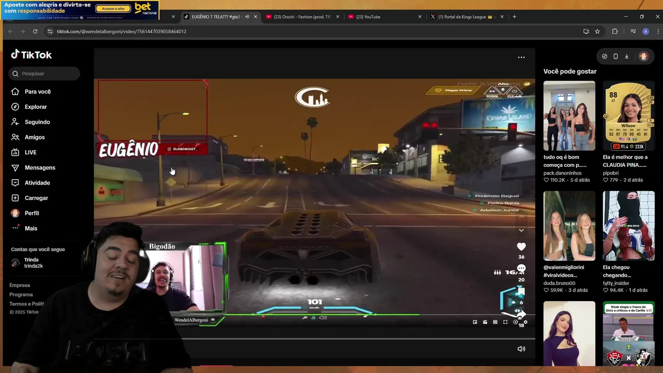Open Rizek elogia o Vasco video thumbnail
This screenshot has height=373, width=663.
[x=629, y=334]
